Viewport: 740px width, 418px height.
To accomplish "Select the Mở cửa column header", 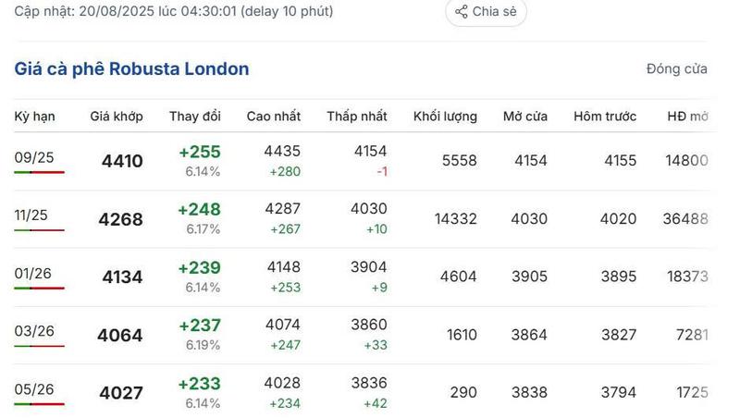I will (x=525, y=117).
